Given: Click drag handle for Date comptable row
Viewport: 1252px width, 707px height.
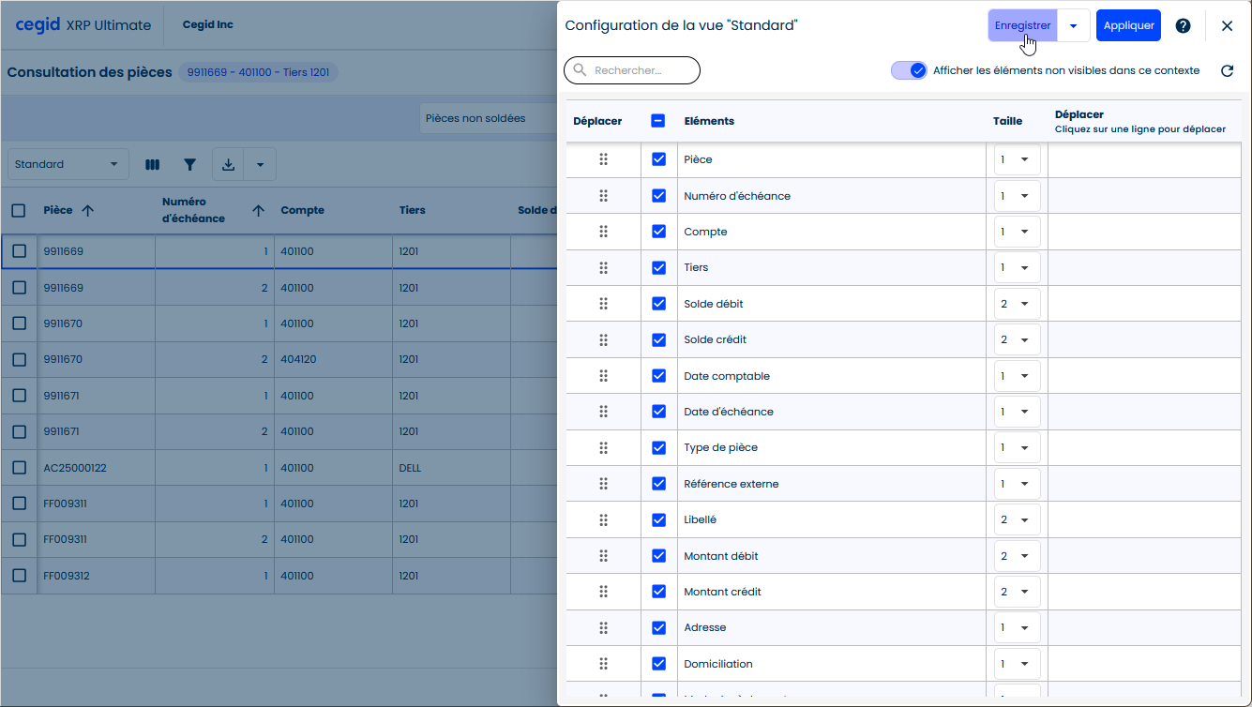Looking at the screenshot, I should 603,376.
